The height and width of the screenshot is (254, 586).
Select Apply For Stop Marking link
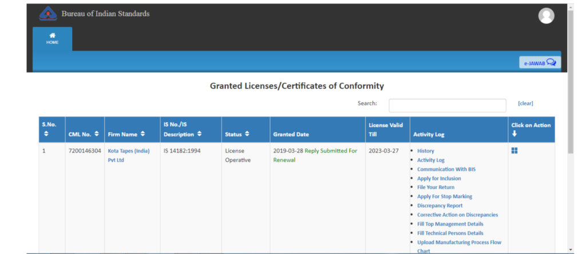point(445,196)
